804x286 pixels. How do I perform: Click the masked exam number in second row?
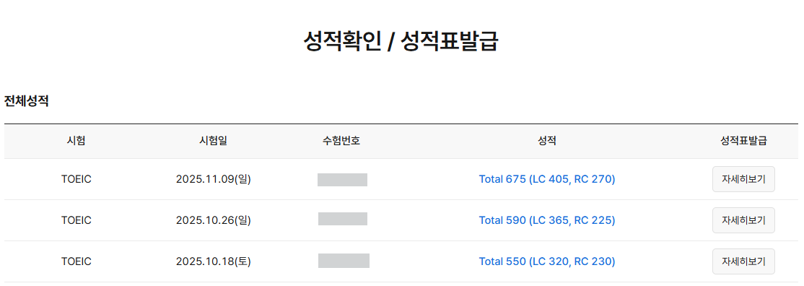pos(343,219)
